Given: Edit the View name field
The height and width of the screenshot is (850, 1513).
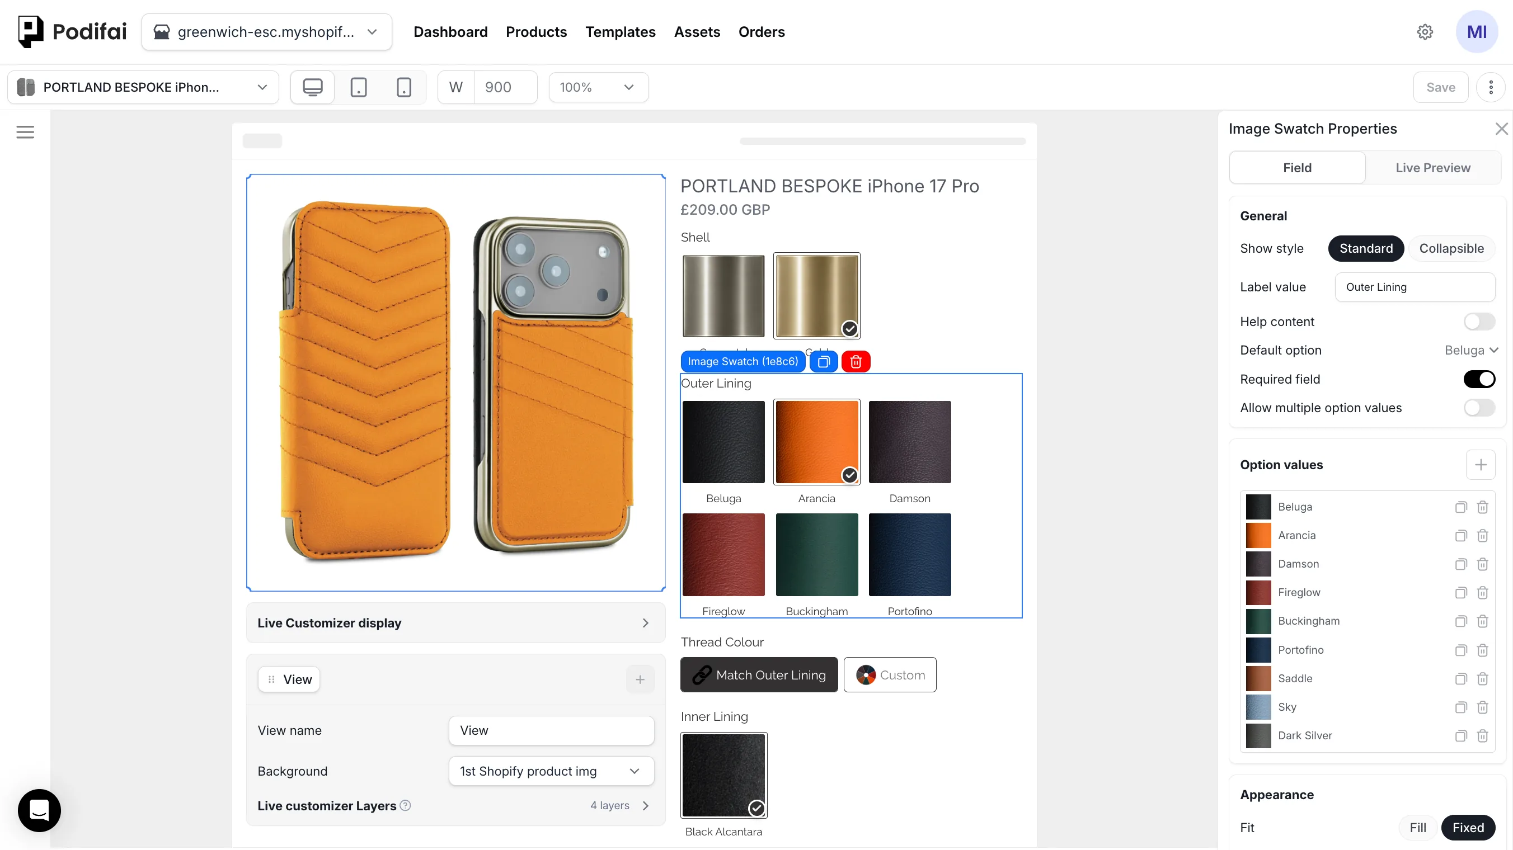Looking at the screenshot, I should coord(551,731).
